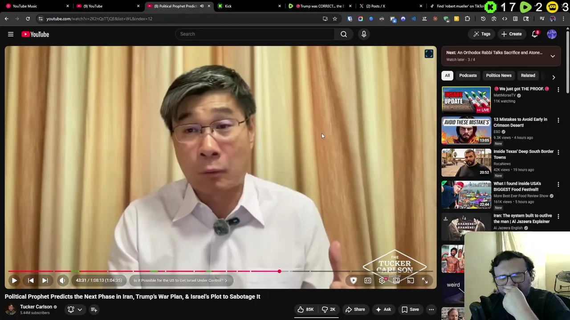570x320 pixels.
Task: Open options for 'Inside Texas' video
Action: pos(558,152)
